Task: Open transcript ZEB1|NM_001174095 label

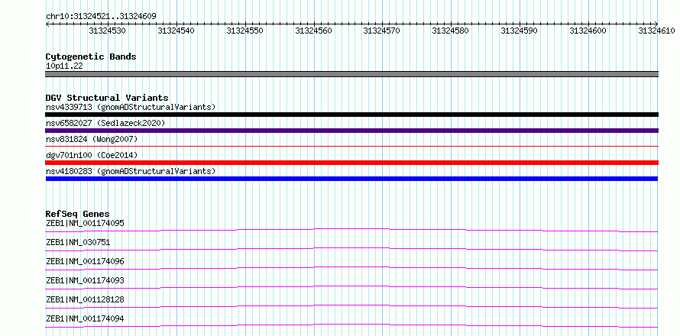Action: tap(85, 223)
